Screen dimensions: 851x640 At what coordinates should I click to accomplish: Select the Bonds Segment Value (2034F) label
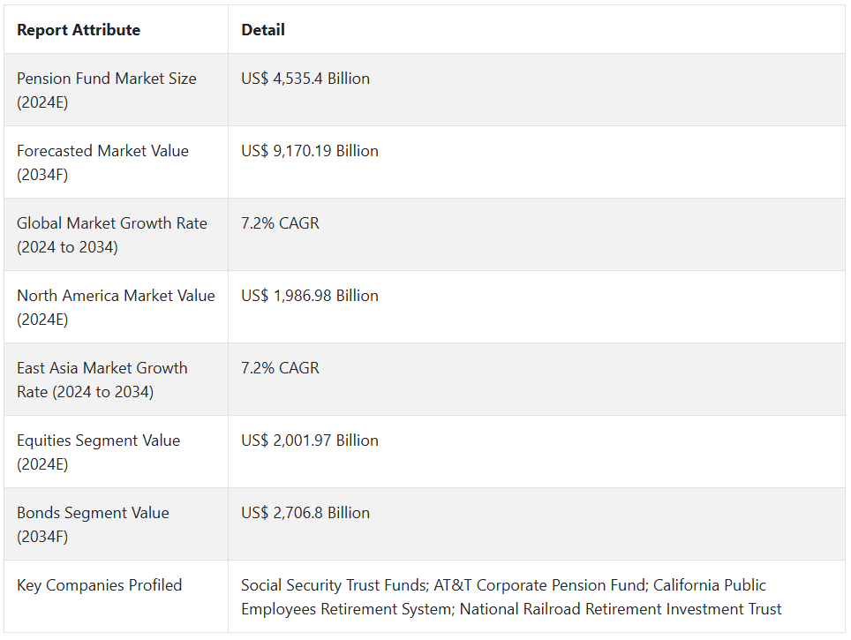[x=93, y=524]
